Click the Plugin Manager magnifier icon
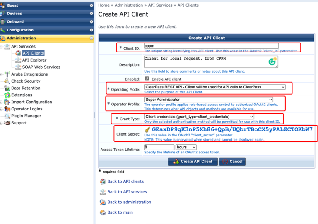318x224 pixels. 7,116
